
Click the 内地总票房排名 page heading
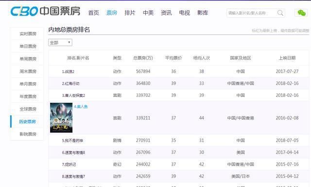pyautogui.click(x=69, y=30)
